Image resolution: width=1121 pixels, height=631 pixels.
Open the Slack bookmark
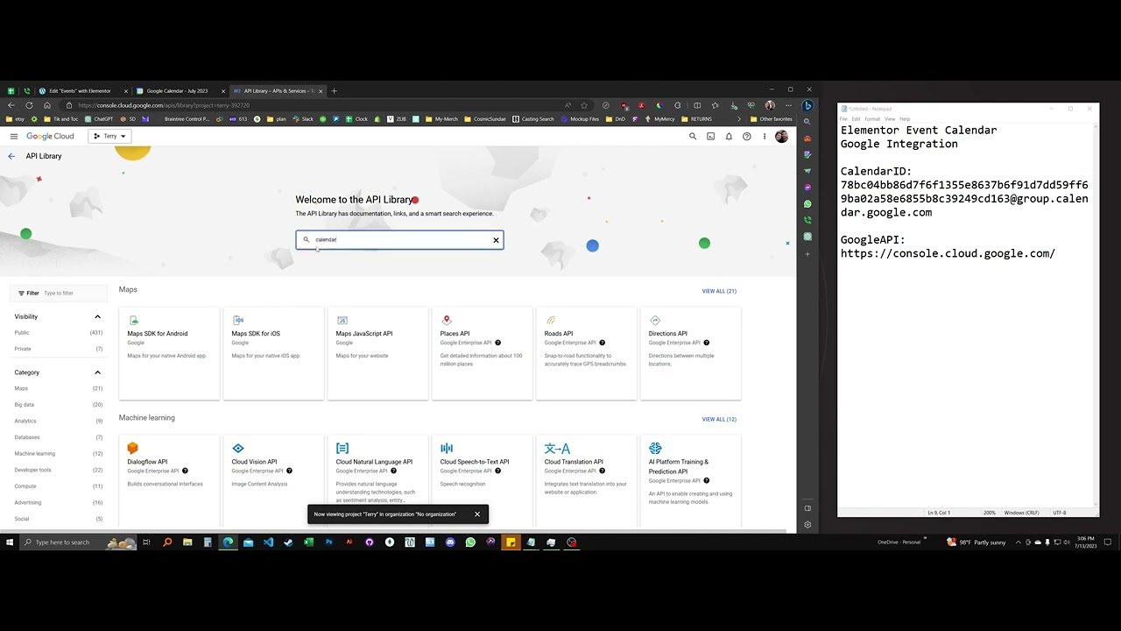(x=303, y=119)
